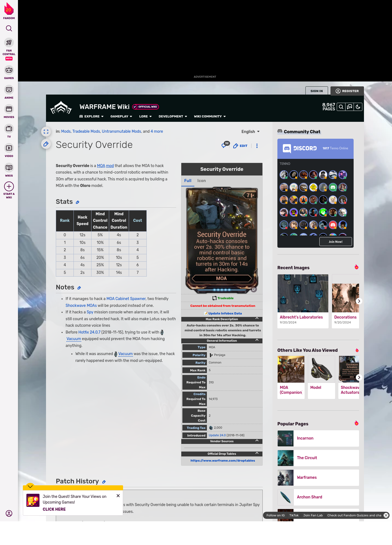
Task: Open the Wiki Community dropdown menu
Action: pyautogui.click(x=210, y=116)
